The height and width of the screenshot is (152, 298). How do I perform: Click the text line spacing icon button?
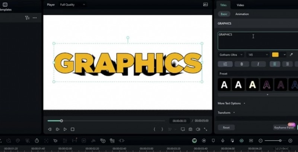click(x=225, y=64)
